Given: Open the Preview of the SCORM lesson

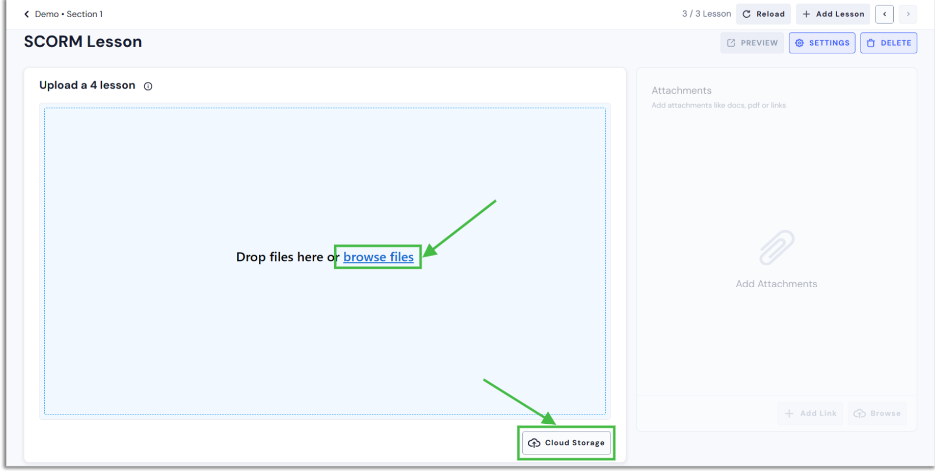Looking at the screenshot, I should (752, 43).
